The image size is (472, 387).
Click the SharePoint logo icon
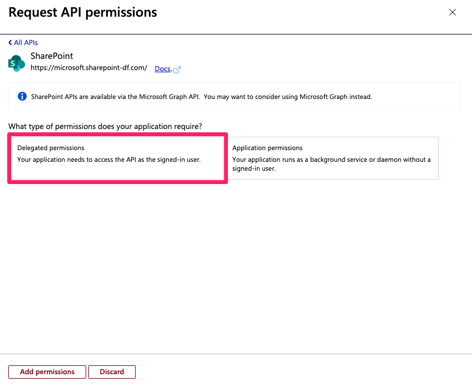click(17, 63)
